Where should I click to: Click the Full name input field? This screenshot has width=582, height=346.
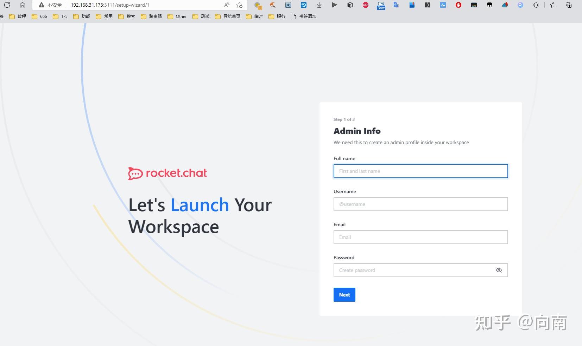point(420,171)
